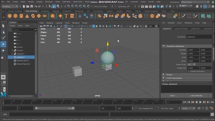The width and height of the screenshot is (215, 121).
Task: Click the Mirror shelf icon
Action: click(111, 16)
